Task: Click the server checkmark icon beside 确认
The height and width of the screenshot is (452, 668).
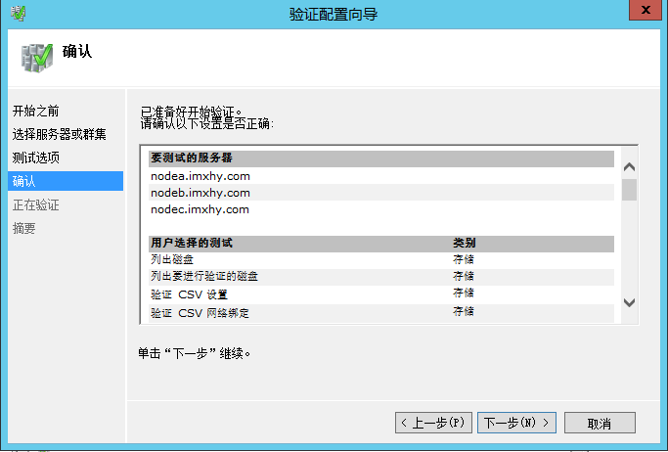Action: (37, 58)
